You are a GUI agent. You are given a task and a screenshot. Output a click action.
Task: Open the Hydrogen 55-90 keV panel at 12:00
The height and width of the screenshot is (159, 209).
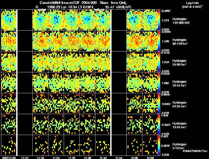[134, 62]
